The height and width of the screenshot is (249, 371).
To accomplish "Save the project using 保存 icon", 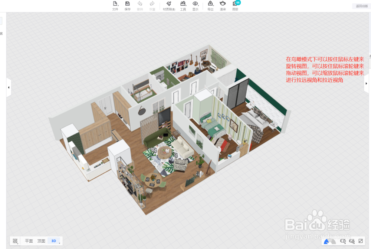I will 127,6.
